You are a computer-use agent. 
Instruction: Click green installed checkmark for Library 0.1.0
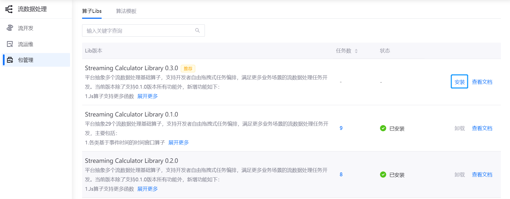coord(383,128)
